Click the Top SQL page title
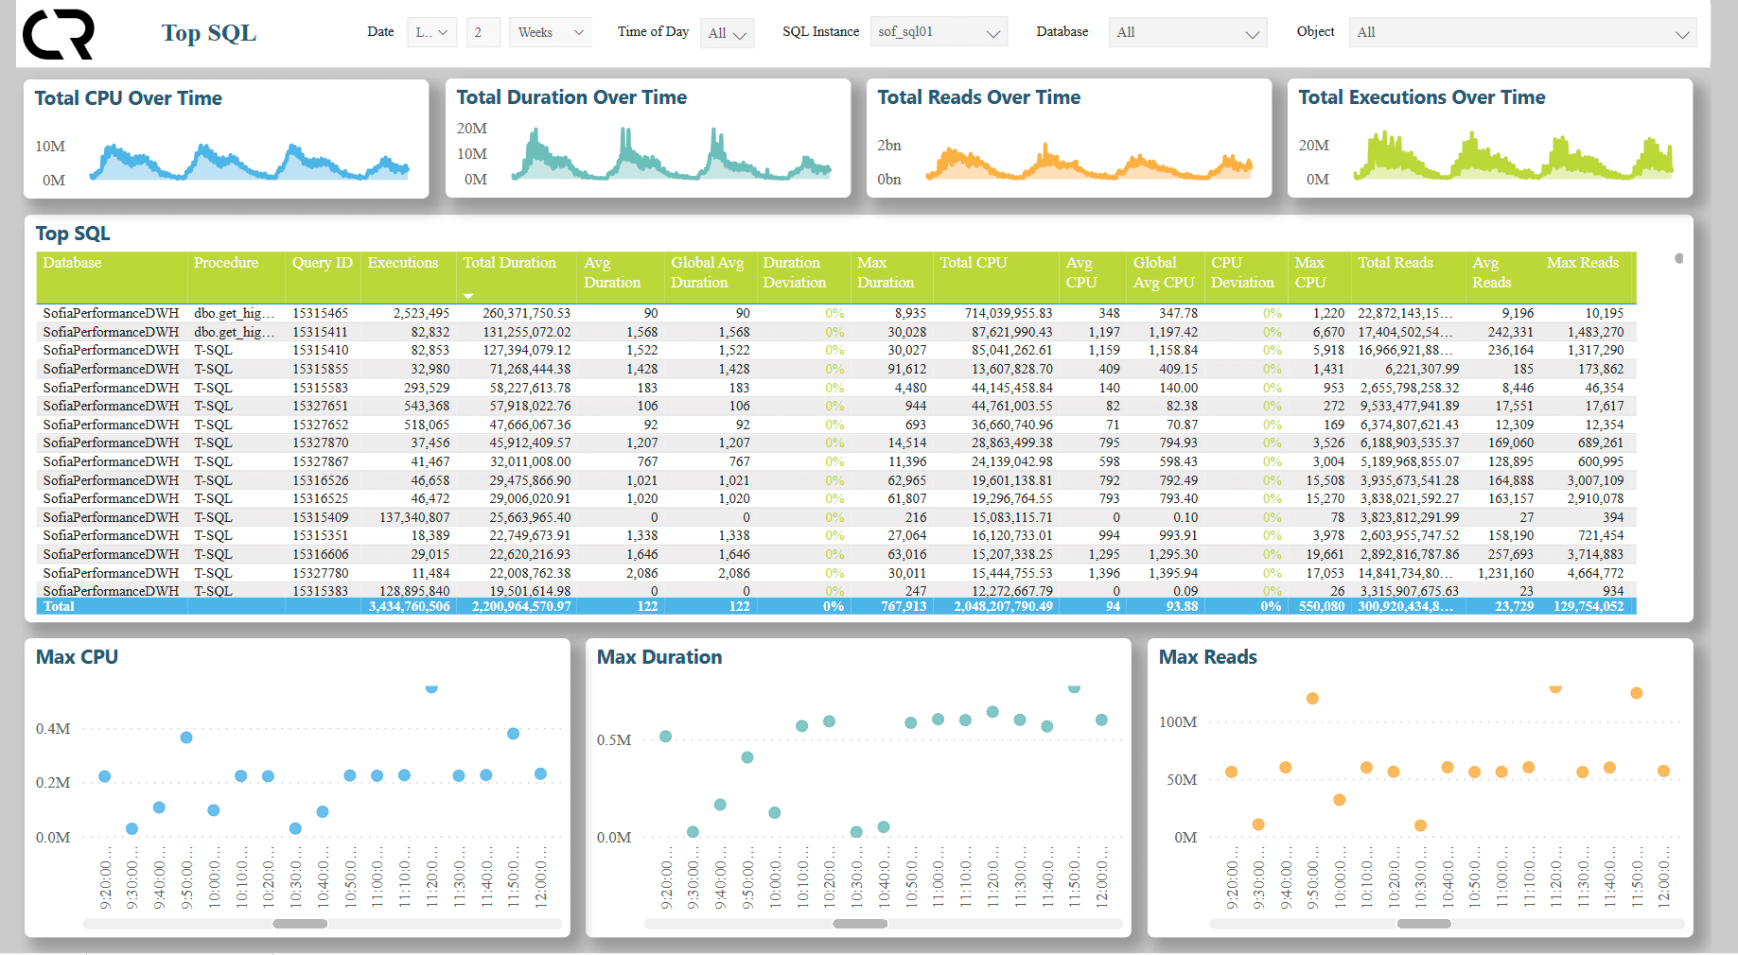 pos(209,33)
